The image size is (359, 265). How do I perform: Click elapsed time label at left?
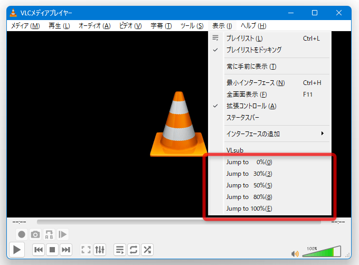pos(19,222)
